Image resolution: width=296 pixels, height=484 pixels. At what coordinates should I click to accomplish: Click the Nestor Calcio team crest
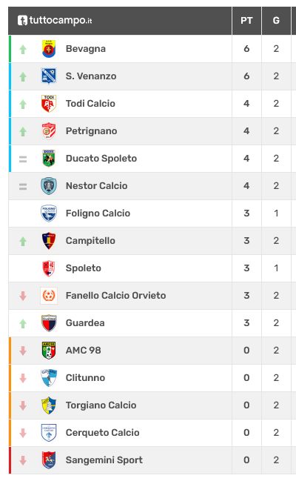pos(49,186)
